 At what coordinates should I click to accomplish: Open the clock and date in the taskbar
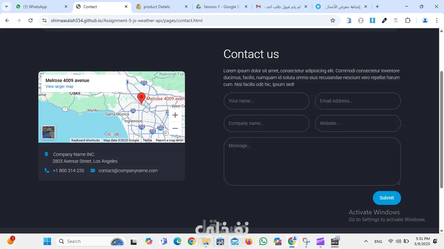(422, 241)
